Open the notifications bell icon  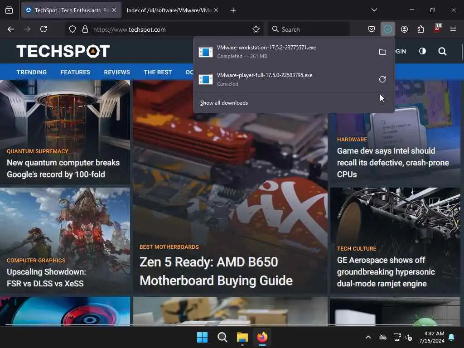pos(452,337)
